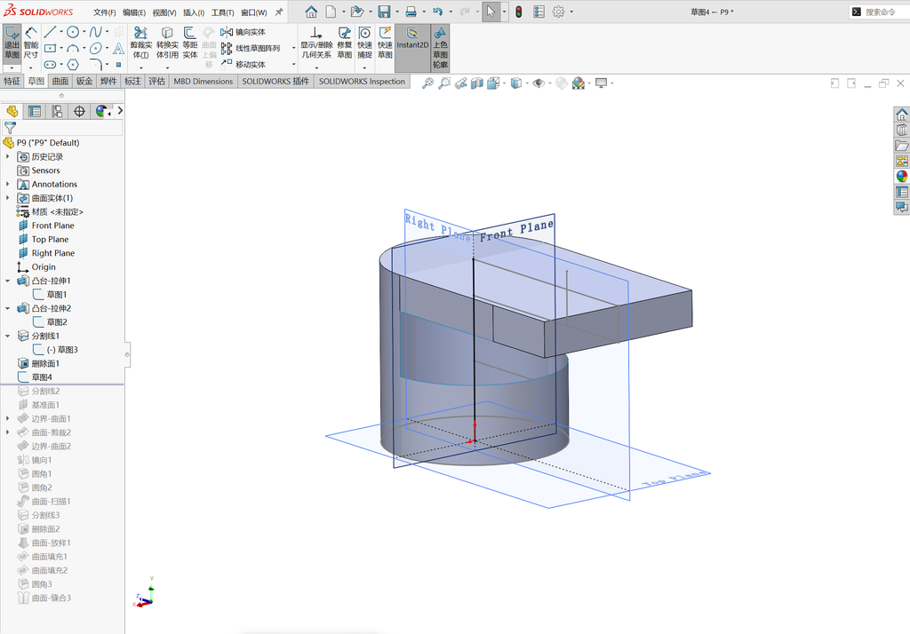Collapse the 分割线1 feature node
This screenshot has height=634, width=910.
[7, 336]
